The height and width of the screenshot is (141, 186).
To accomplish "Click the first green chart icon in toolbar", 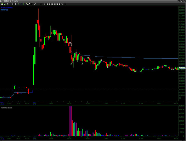I will [2, 4].
